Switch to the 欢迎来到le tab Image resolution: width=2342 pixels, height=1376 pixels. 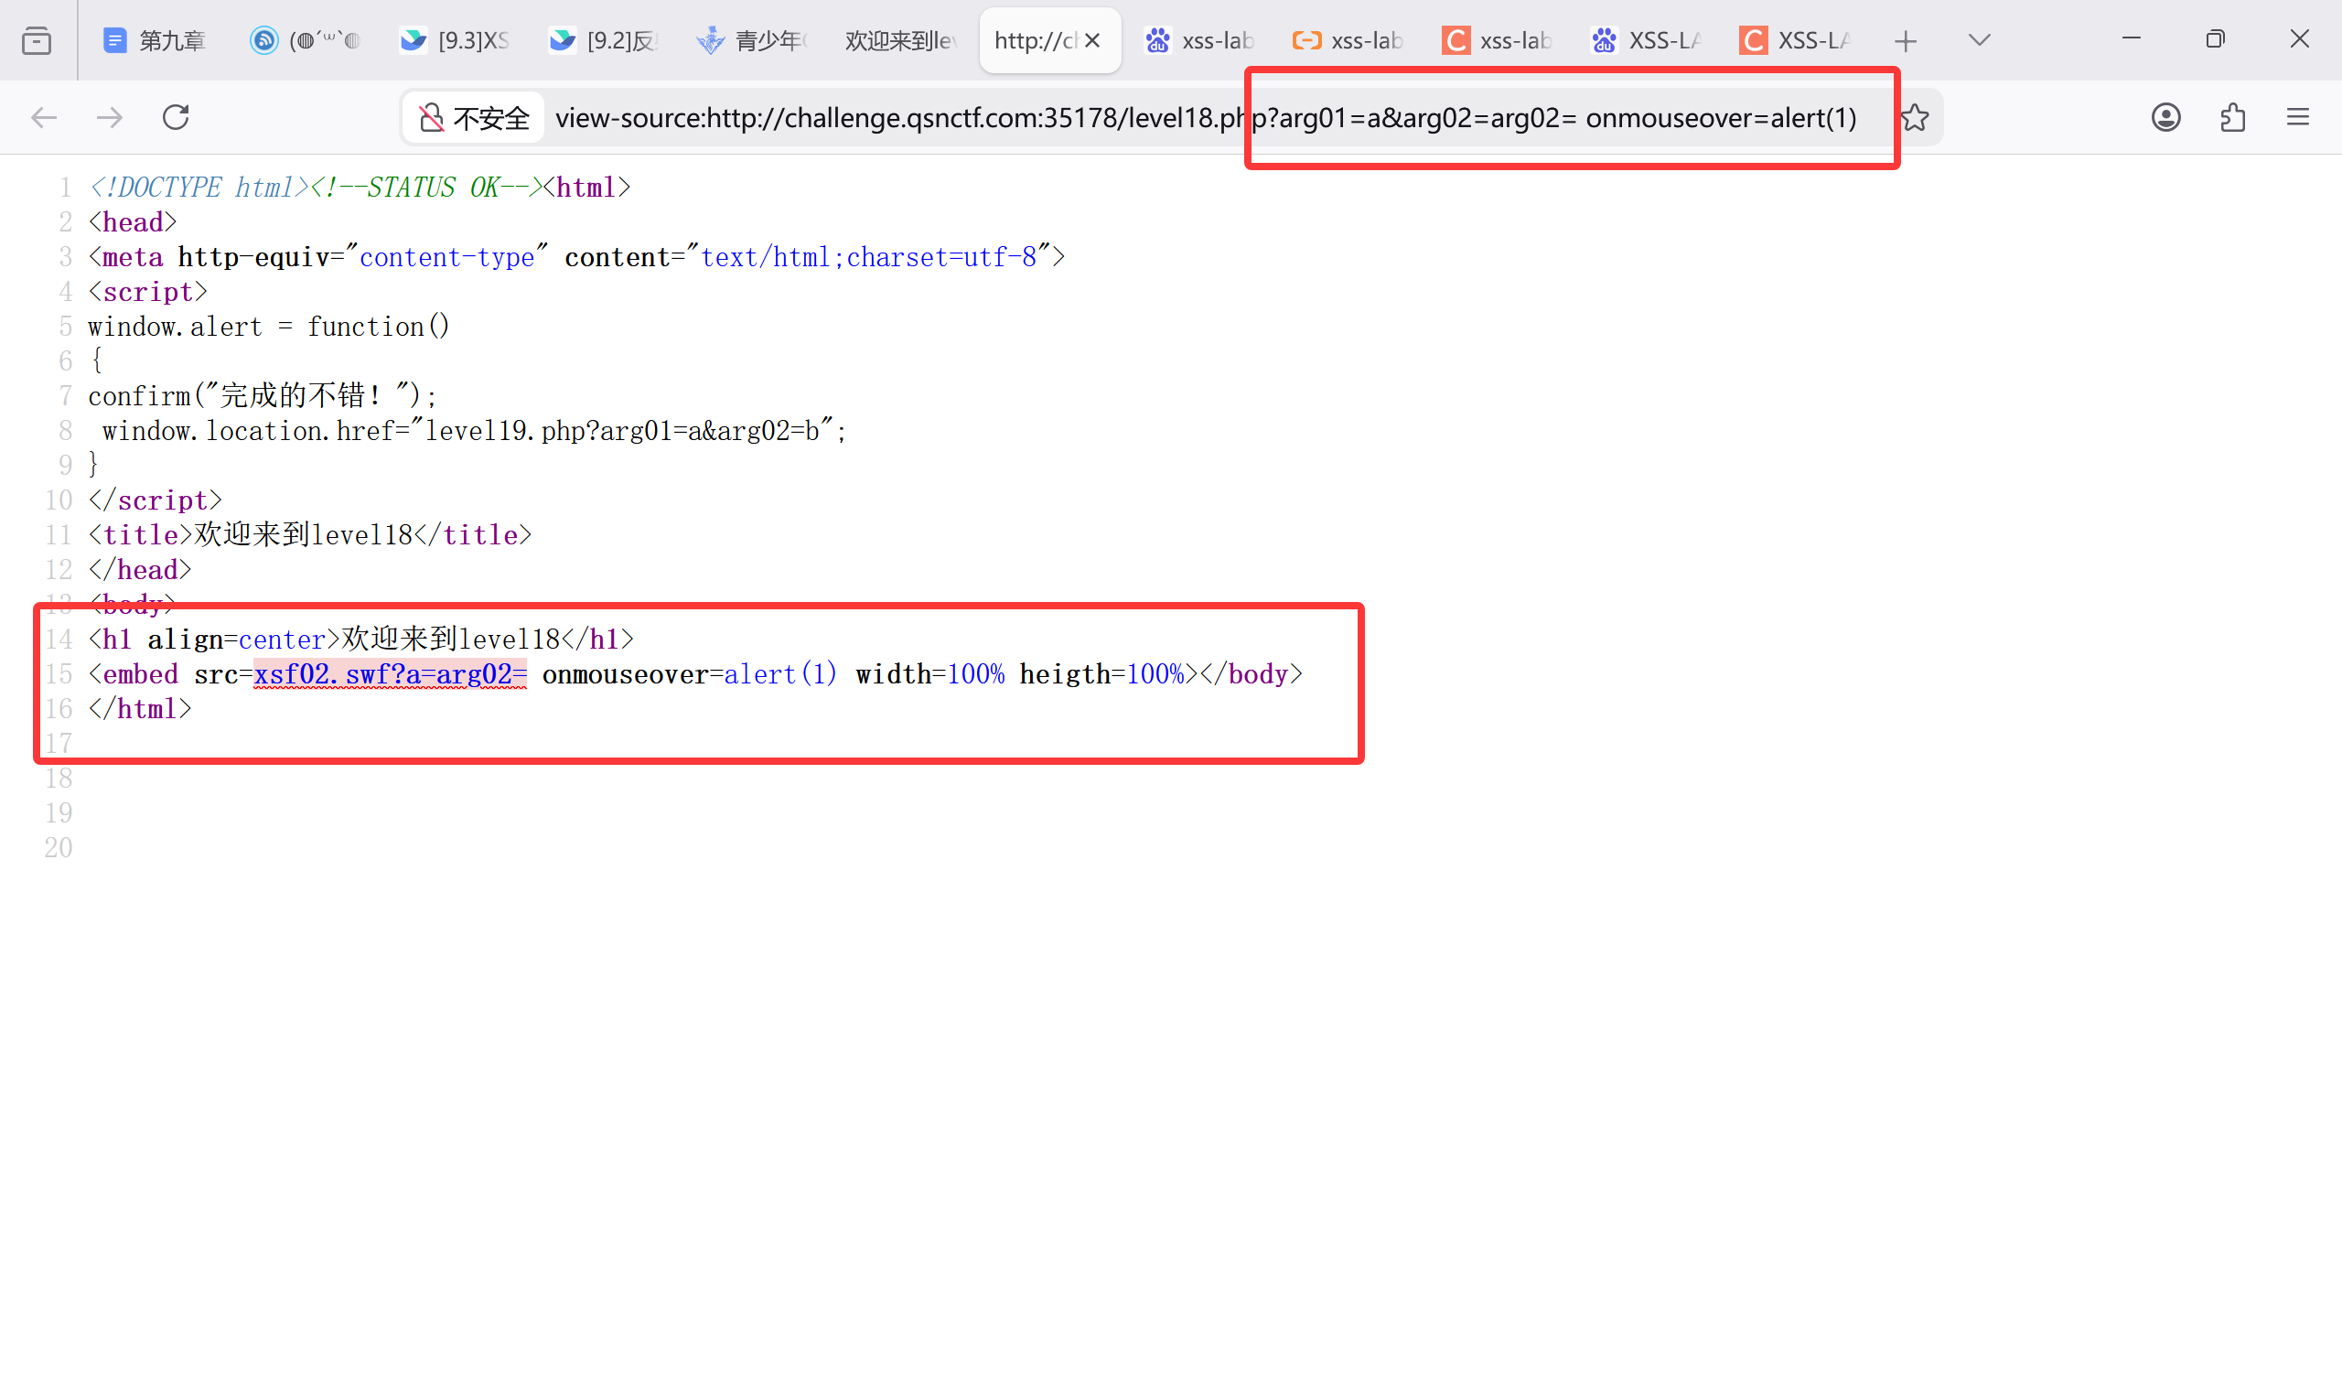[x=899, y=40]
